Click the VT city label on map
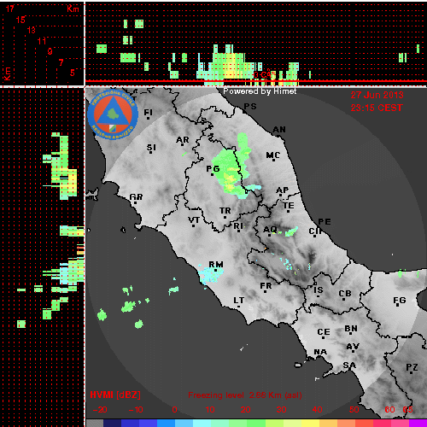Image resolution: width=427 pixels, height=427 pixels. click(x=194, y=220)
